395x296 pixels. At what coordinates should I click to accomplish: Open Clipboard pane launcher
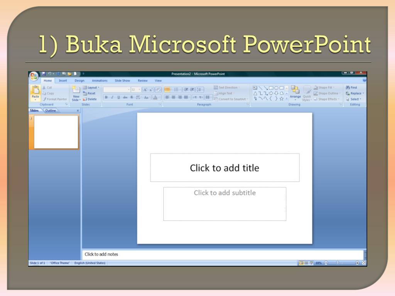point(66,104)
